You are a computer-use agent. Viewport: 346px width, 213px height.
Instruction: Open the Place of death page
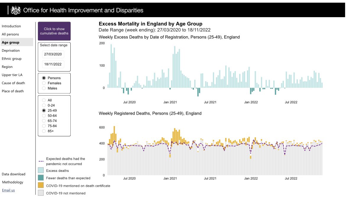click(x=13, y=91)
